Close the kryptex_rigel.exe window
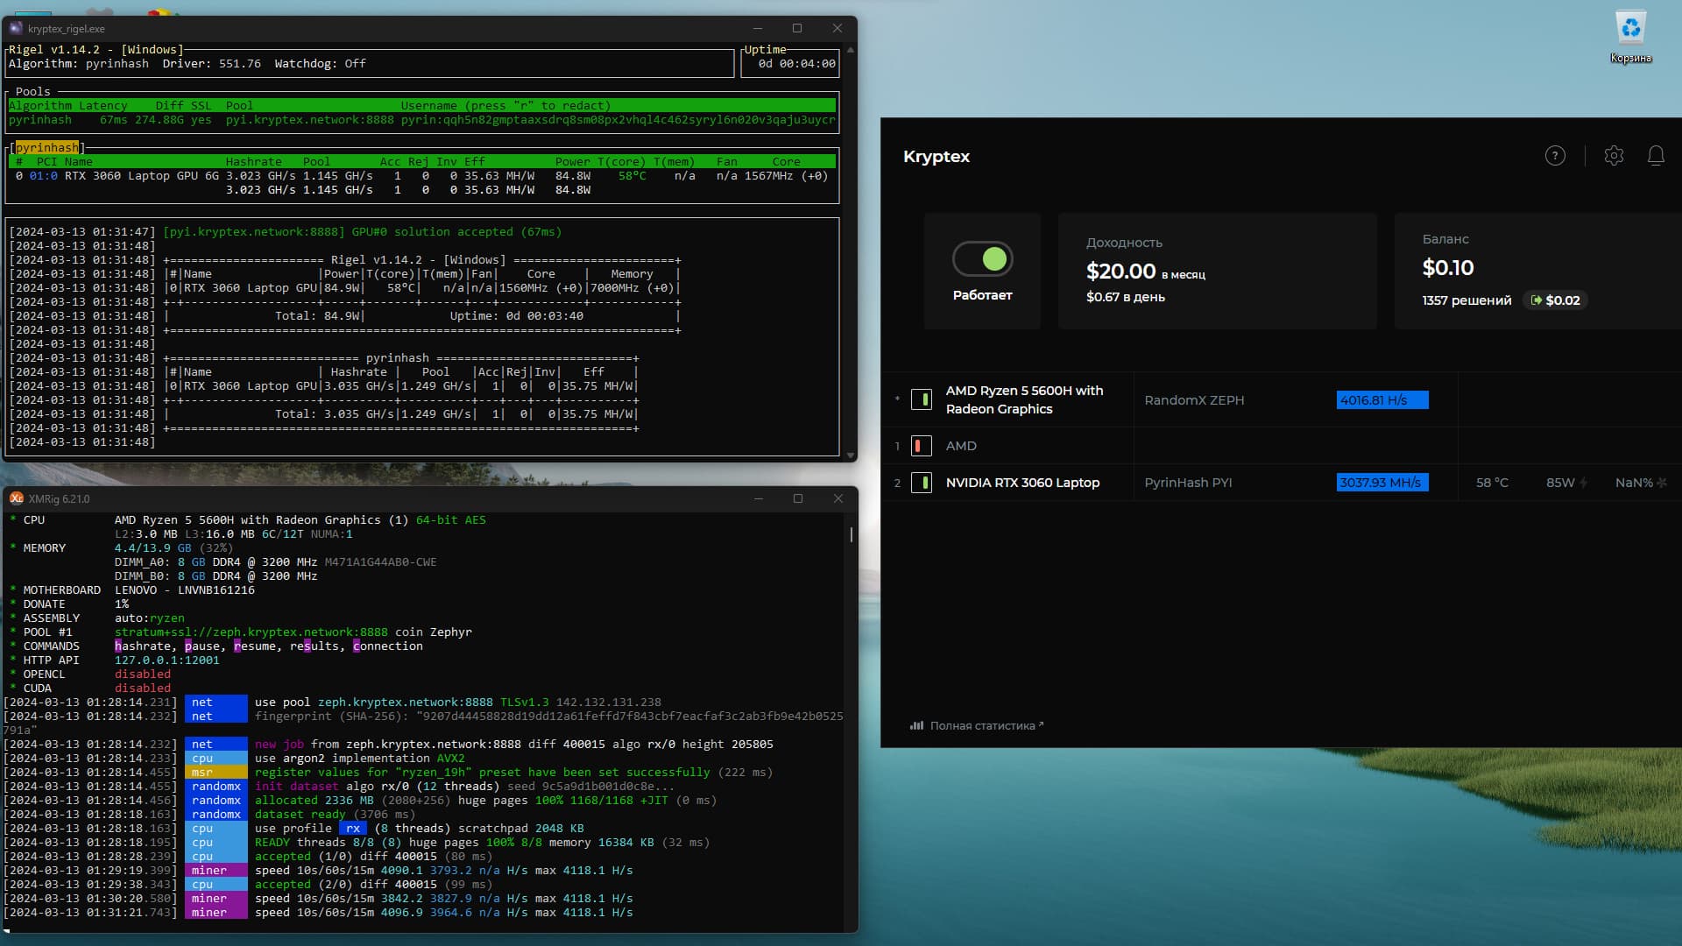 click(x=837, y=28)
